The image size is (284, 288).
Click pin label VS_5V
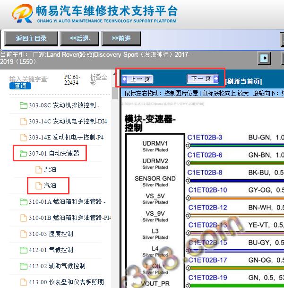coord(155,196)
